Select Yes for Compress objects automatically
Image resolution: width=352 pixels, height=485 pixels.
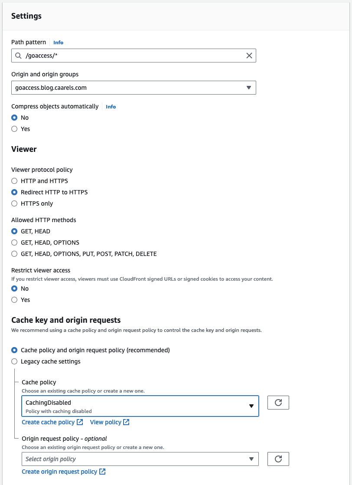(14, 129)
